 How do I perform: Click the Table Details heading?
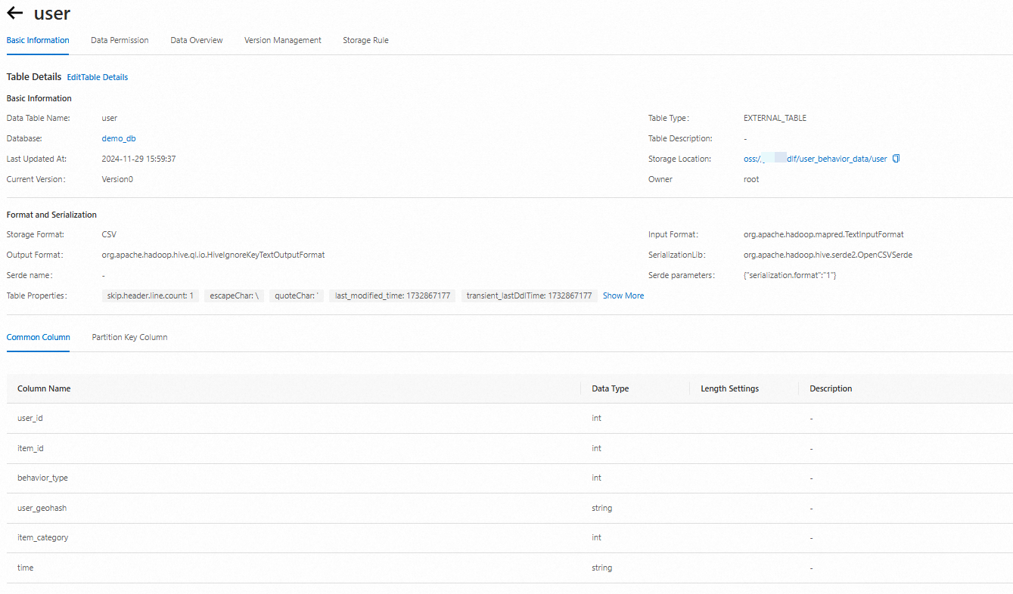click(x=34, y=77)
